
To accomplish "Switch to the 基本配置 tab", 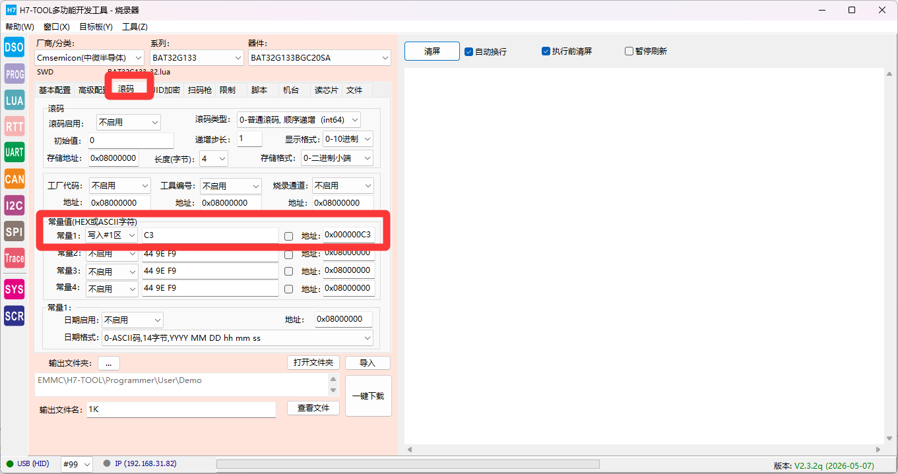I will [x=55, y=90].
